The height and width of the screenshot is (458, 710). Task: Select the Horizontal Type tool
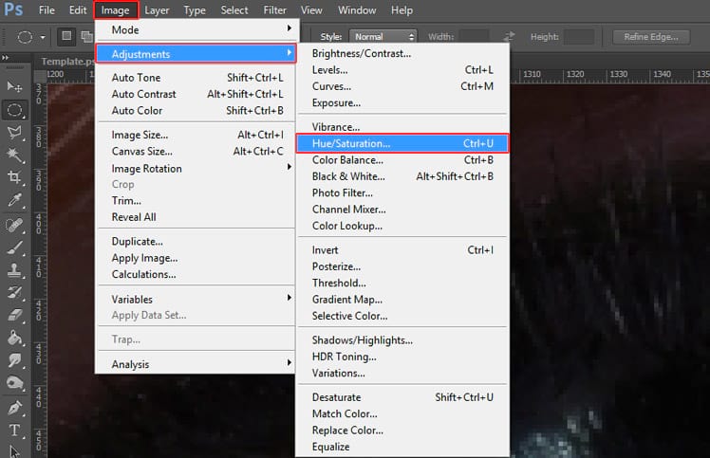tap(14, 430)
